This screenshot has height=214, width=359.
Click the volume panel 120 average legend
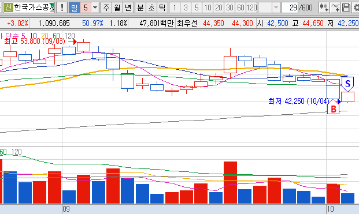point(17,152)
